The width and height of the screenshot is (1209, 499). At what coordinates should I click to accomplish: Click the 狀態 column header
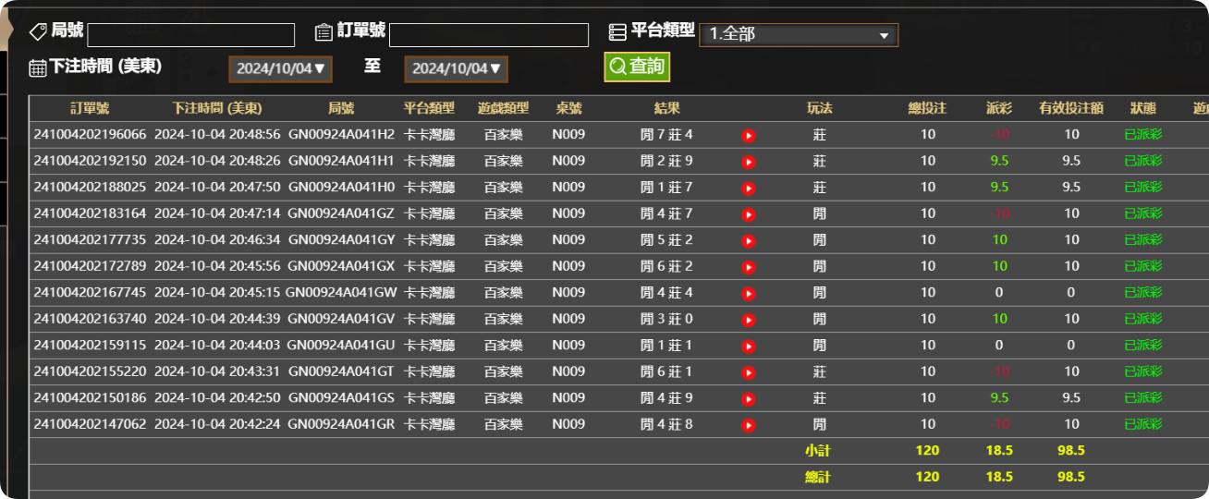tap(1143, 108)
